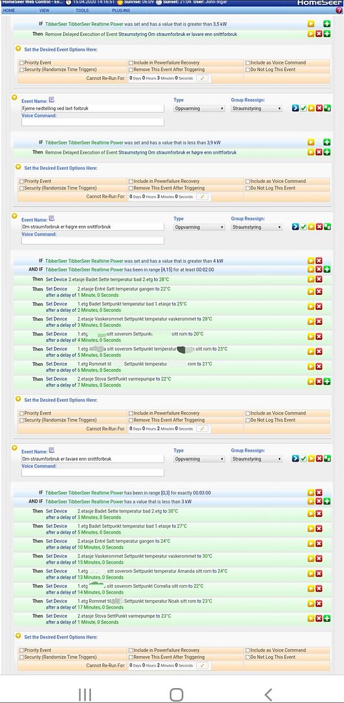Viewport: 344px width, 703px height.
Task: Check Include as Voice Command in topmost options panel
Action: tap(248, 62)
